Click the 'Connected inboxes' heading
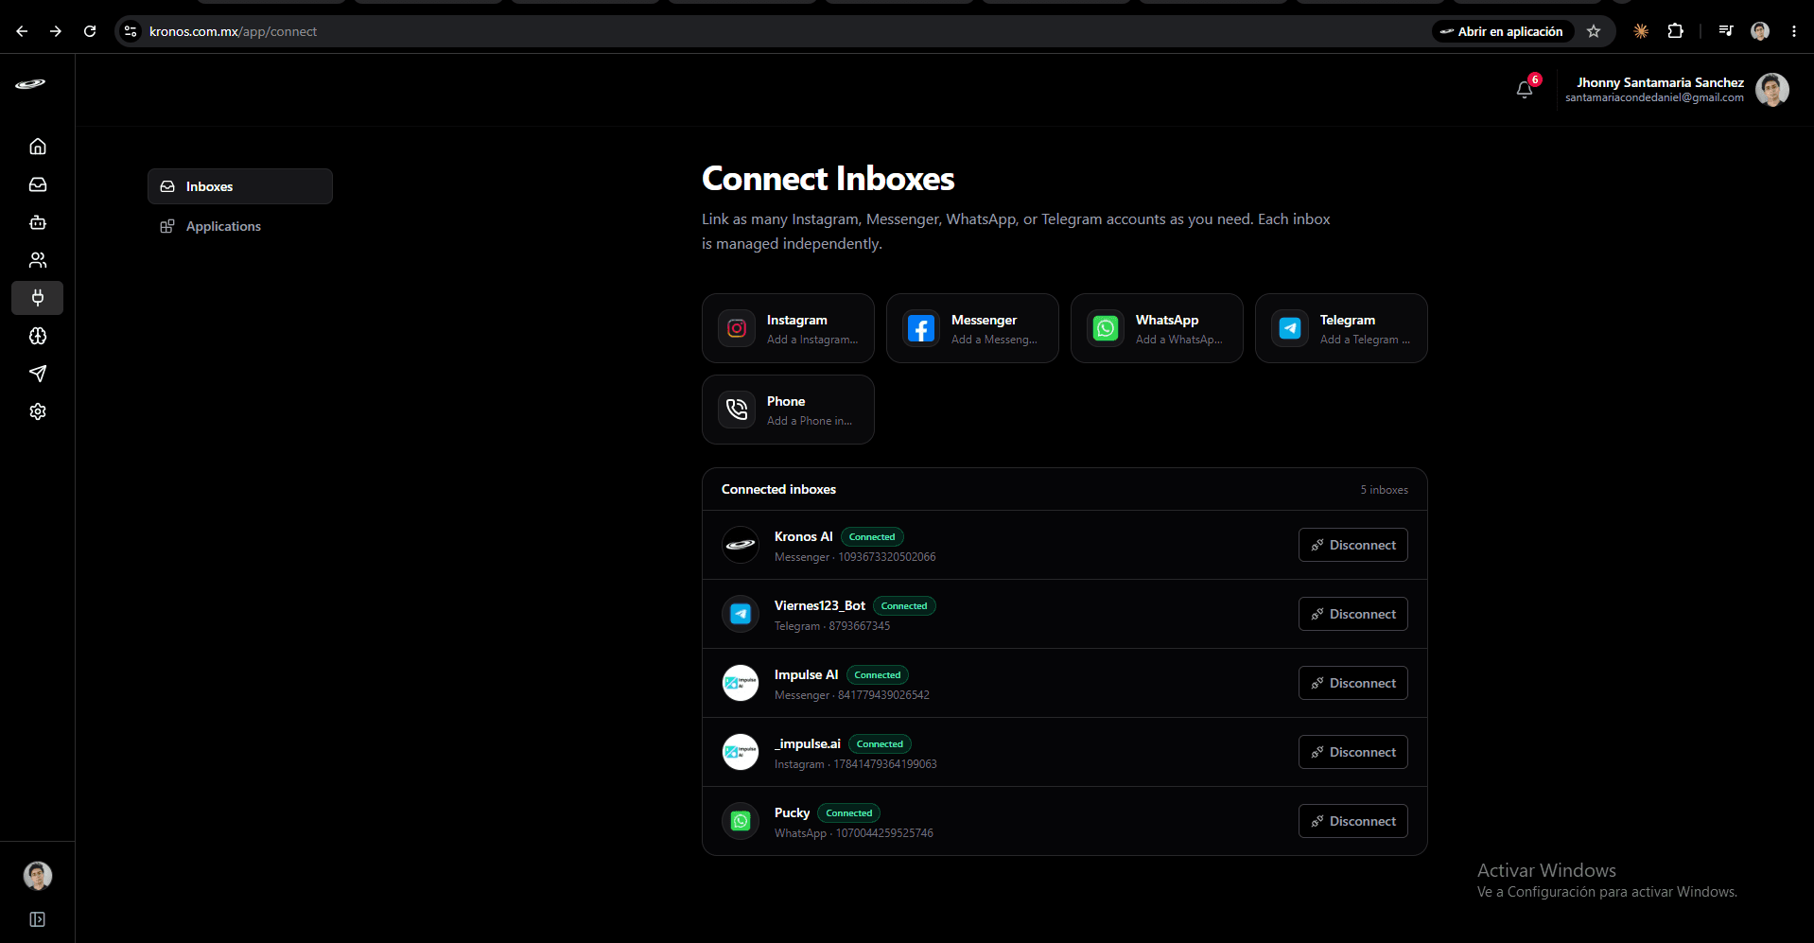1814x943 pixels. [x=778, y=489]
